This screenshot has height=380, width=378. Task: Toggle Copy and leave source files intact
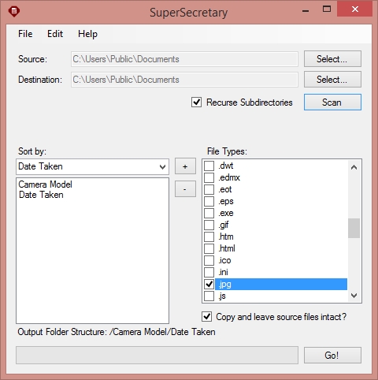click(207, 317)
